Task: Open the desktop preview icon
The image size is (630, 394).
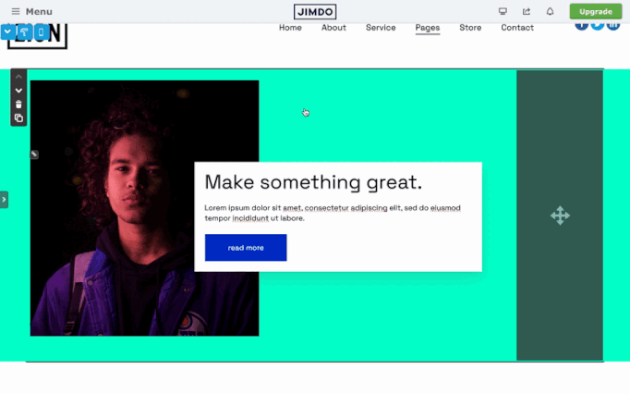Action: (503, 11)
